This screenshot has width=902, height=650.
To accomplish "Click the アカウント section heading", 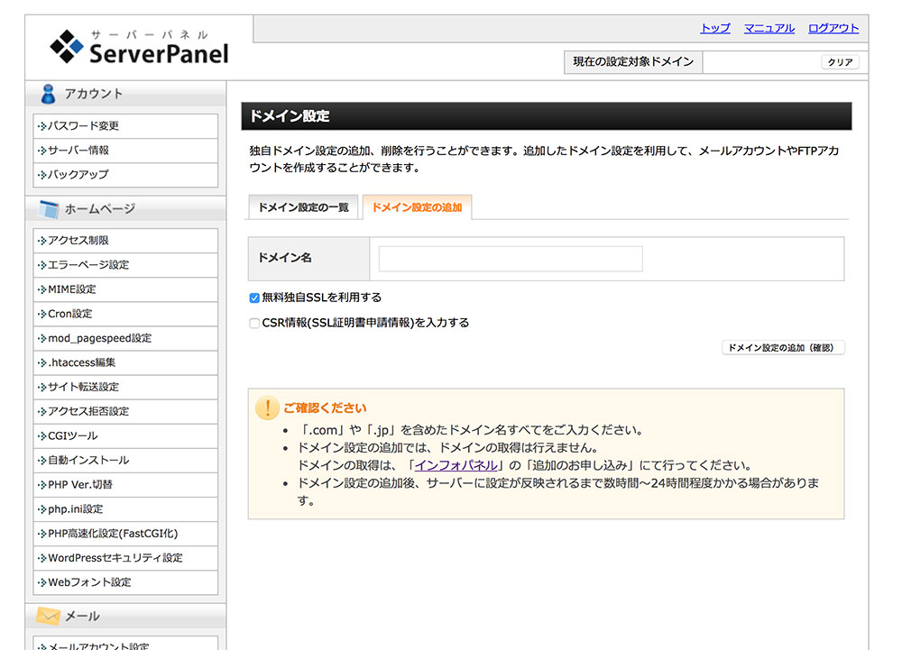I will [x=93, y=94].
